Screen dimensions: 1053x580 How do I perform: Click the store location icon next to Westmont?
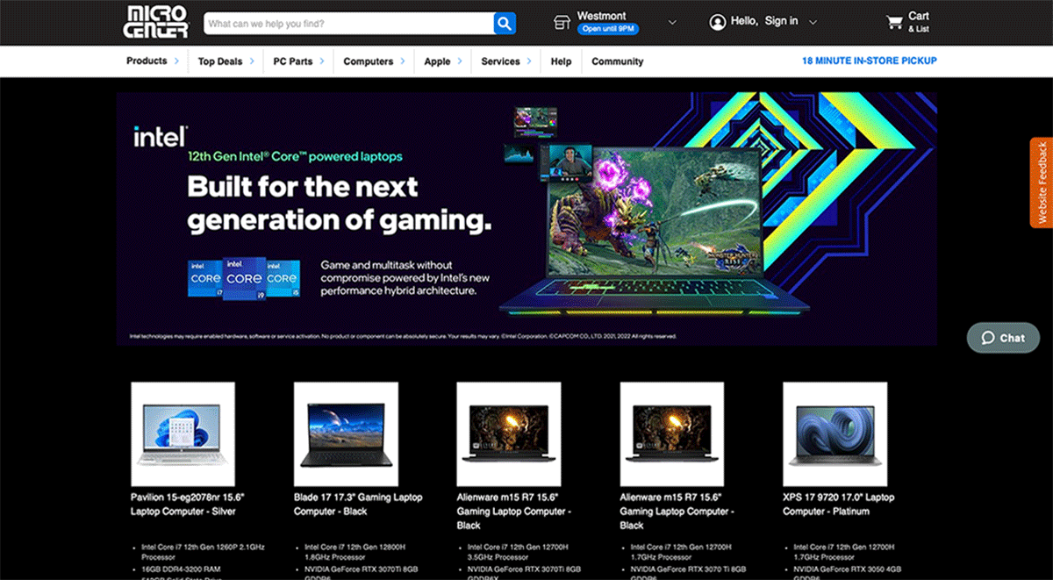click(x=562, y=23)
